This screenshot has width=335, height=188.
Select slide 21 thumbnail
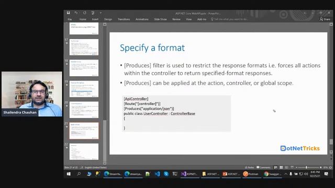[x=84, y=131]
